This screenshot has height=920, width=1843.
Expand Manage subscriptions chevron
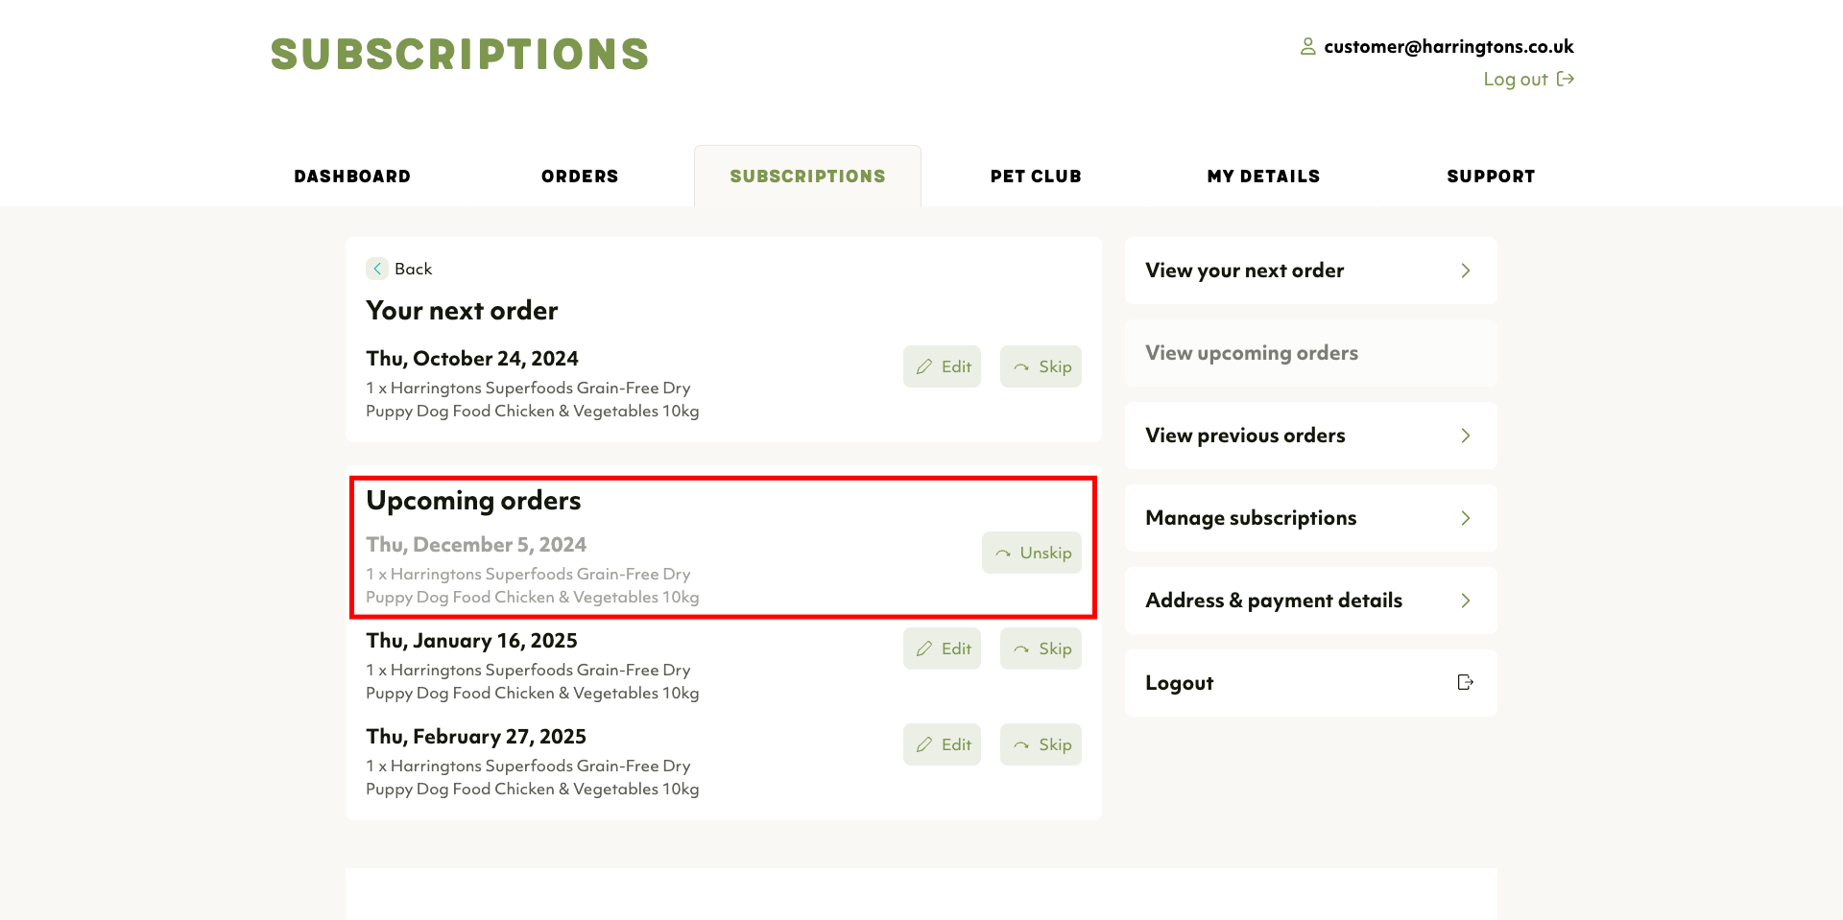click(x=1465, y=518)
